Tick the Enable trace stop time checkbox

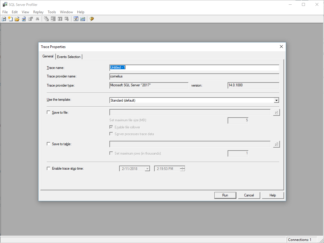tap(49, 168)
